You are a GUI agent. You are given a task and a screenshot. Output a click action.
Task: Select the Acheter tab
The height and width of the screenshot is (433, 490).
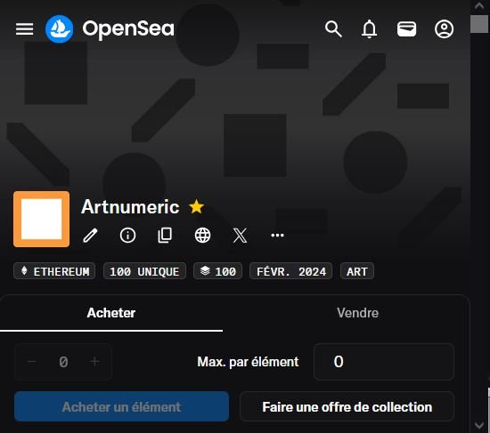[111, 313]
